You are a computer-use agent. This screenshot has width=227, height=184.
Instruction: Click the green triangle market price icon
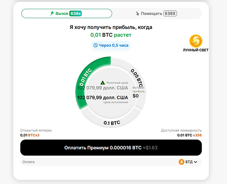click(103, 83)
